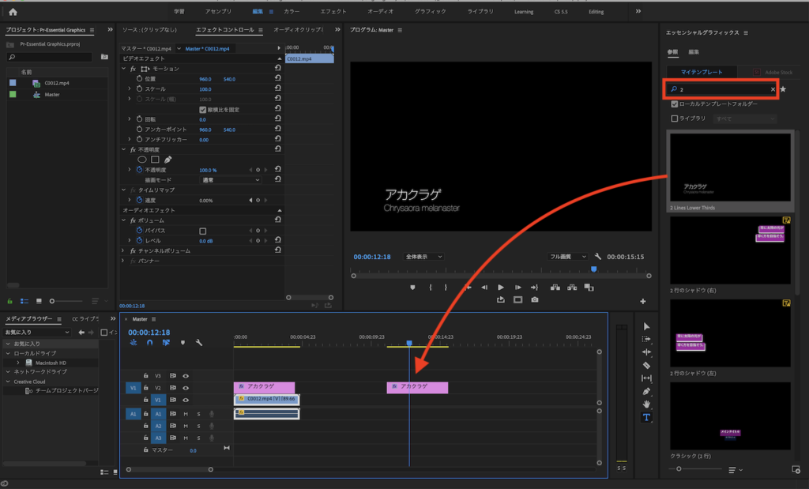Select the Razor tool
Image resolution: width=809 pixels, height=489 pixels.
(x=646, y=365)
